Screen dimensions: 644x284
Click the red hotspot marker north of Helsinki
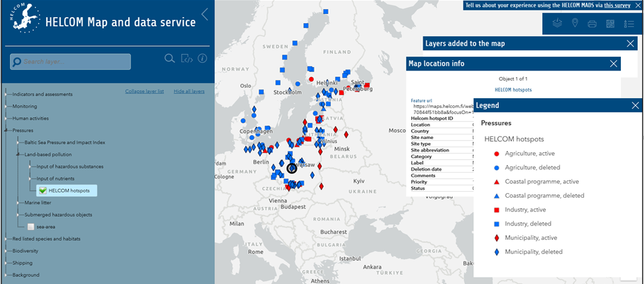click(x=311, y=79)
